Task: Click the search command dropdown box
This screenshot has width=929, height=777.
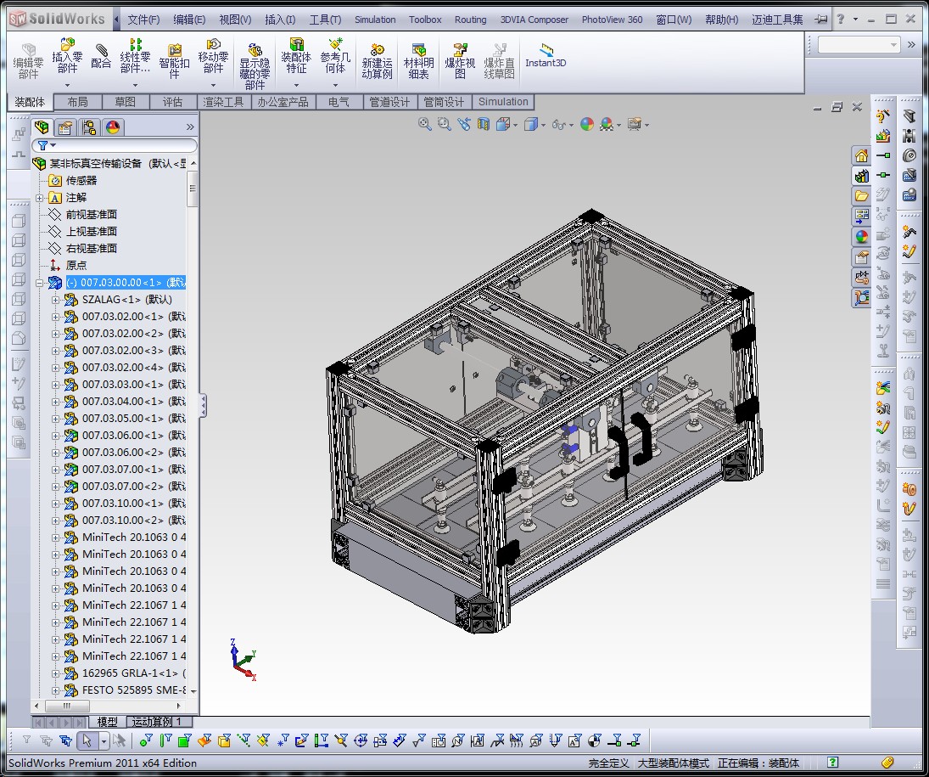Action: 859,44
